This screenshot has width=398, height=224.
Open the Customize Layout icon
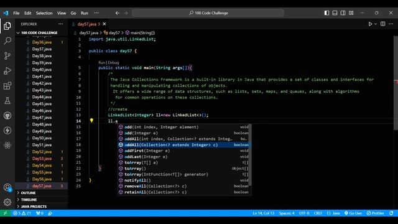pos(351,13)
